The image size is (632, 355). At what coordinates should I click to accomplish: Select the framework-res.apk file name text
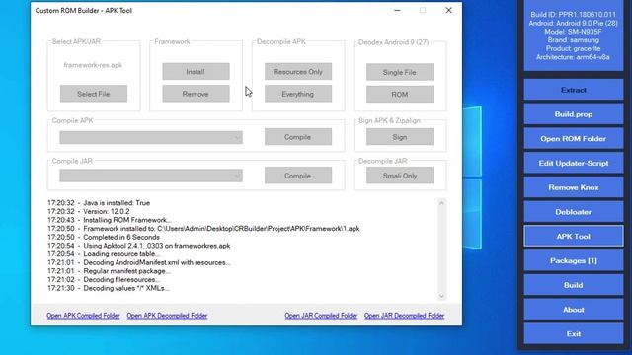[93, 65]
